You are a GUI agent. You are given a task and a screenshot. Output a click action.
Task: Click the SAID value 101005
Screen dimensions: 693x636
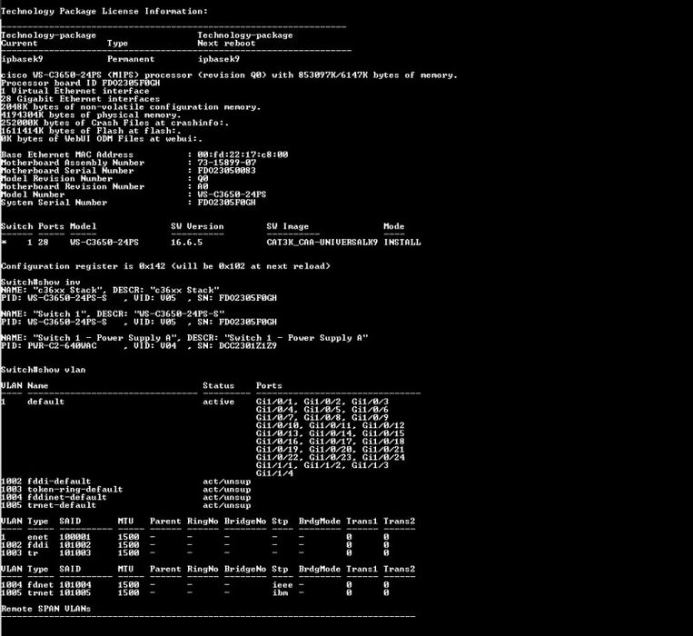(x=75, y=592)
